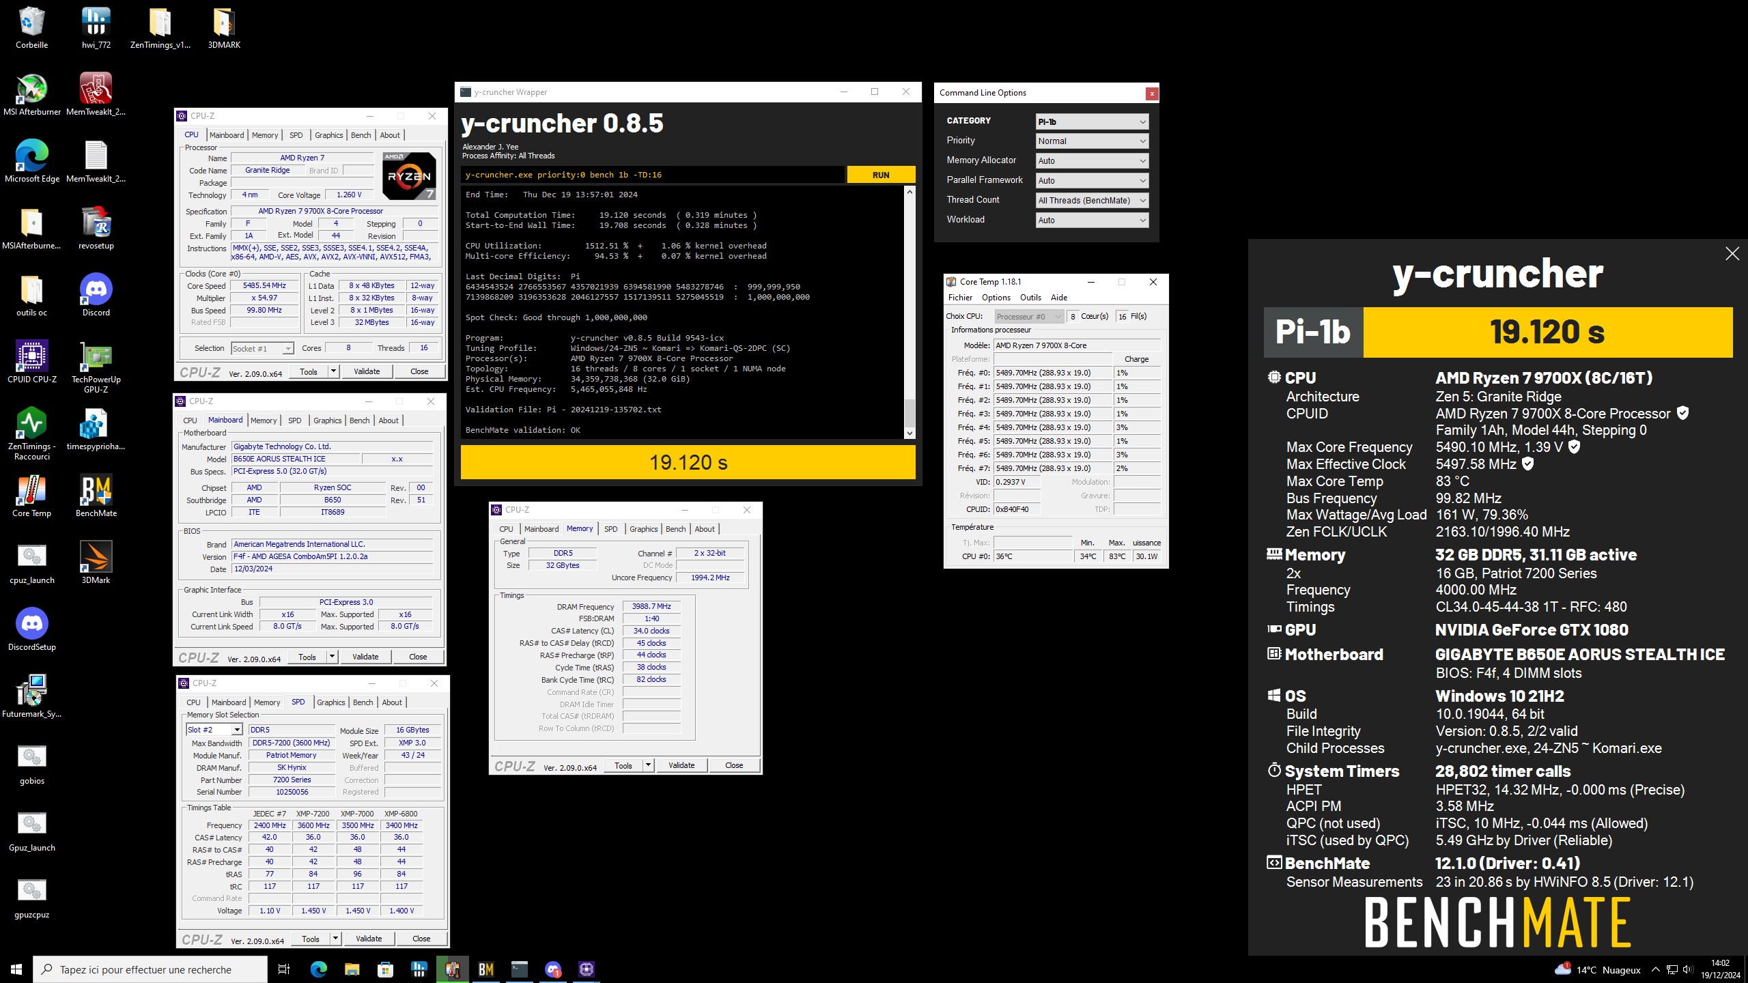Click the yellow RUN button in y-cruncher
Viewport: 1748px width, 983px height.
(x=881, y=175)
